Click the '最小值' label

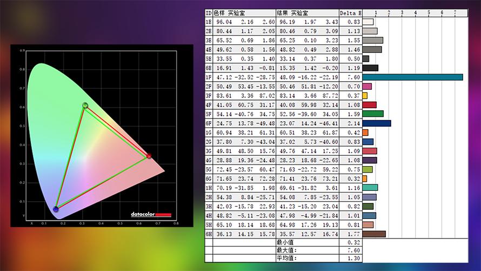[285, 242]
